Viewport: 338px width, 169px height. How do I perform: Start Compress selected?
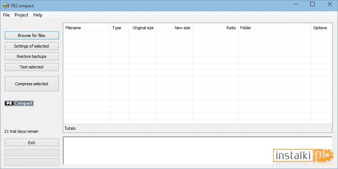point(32,84)
